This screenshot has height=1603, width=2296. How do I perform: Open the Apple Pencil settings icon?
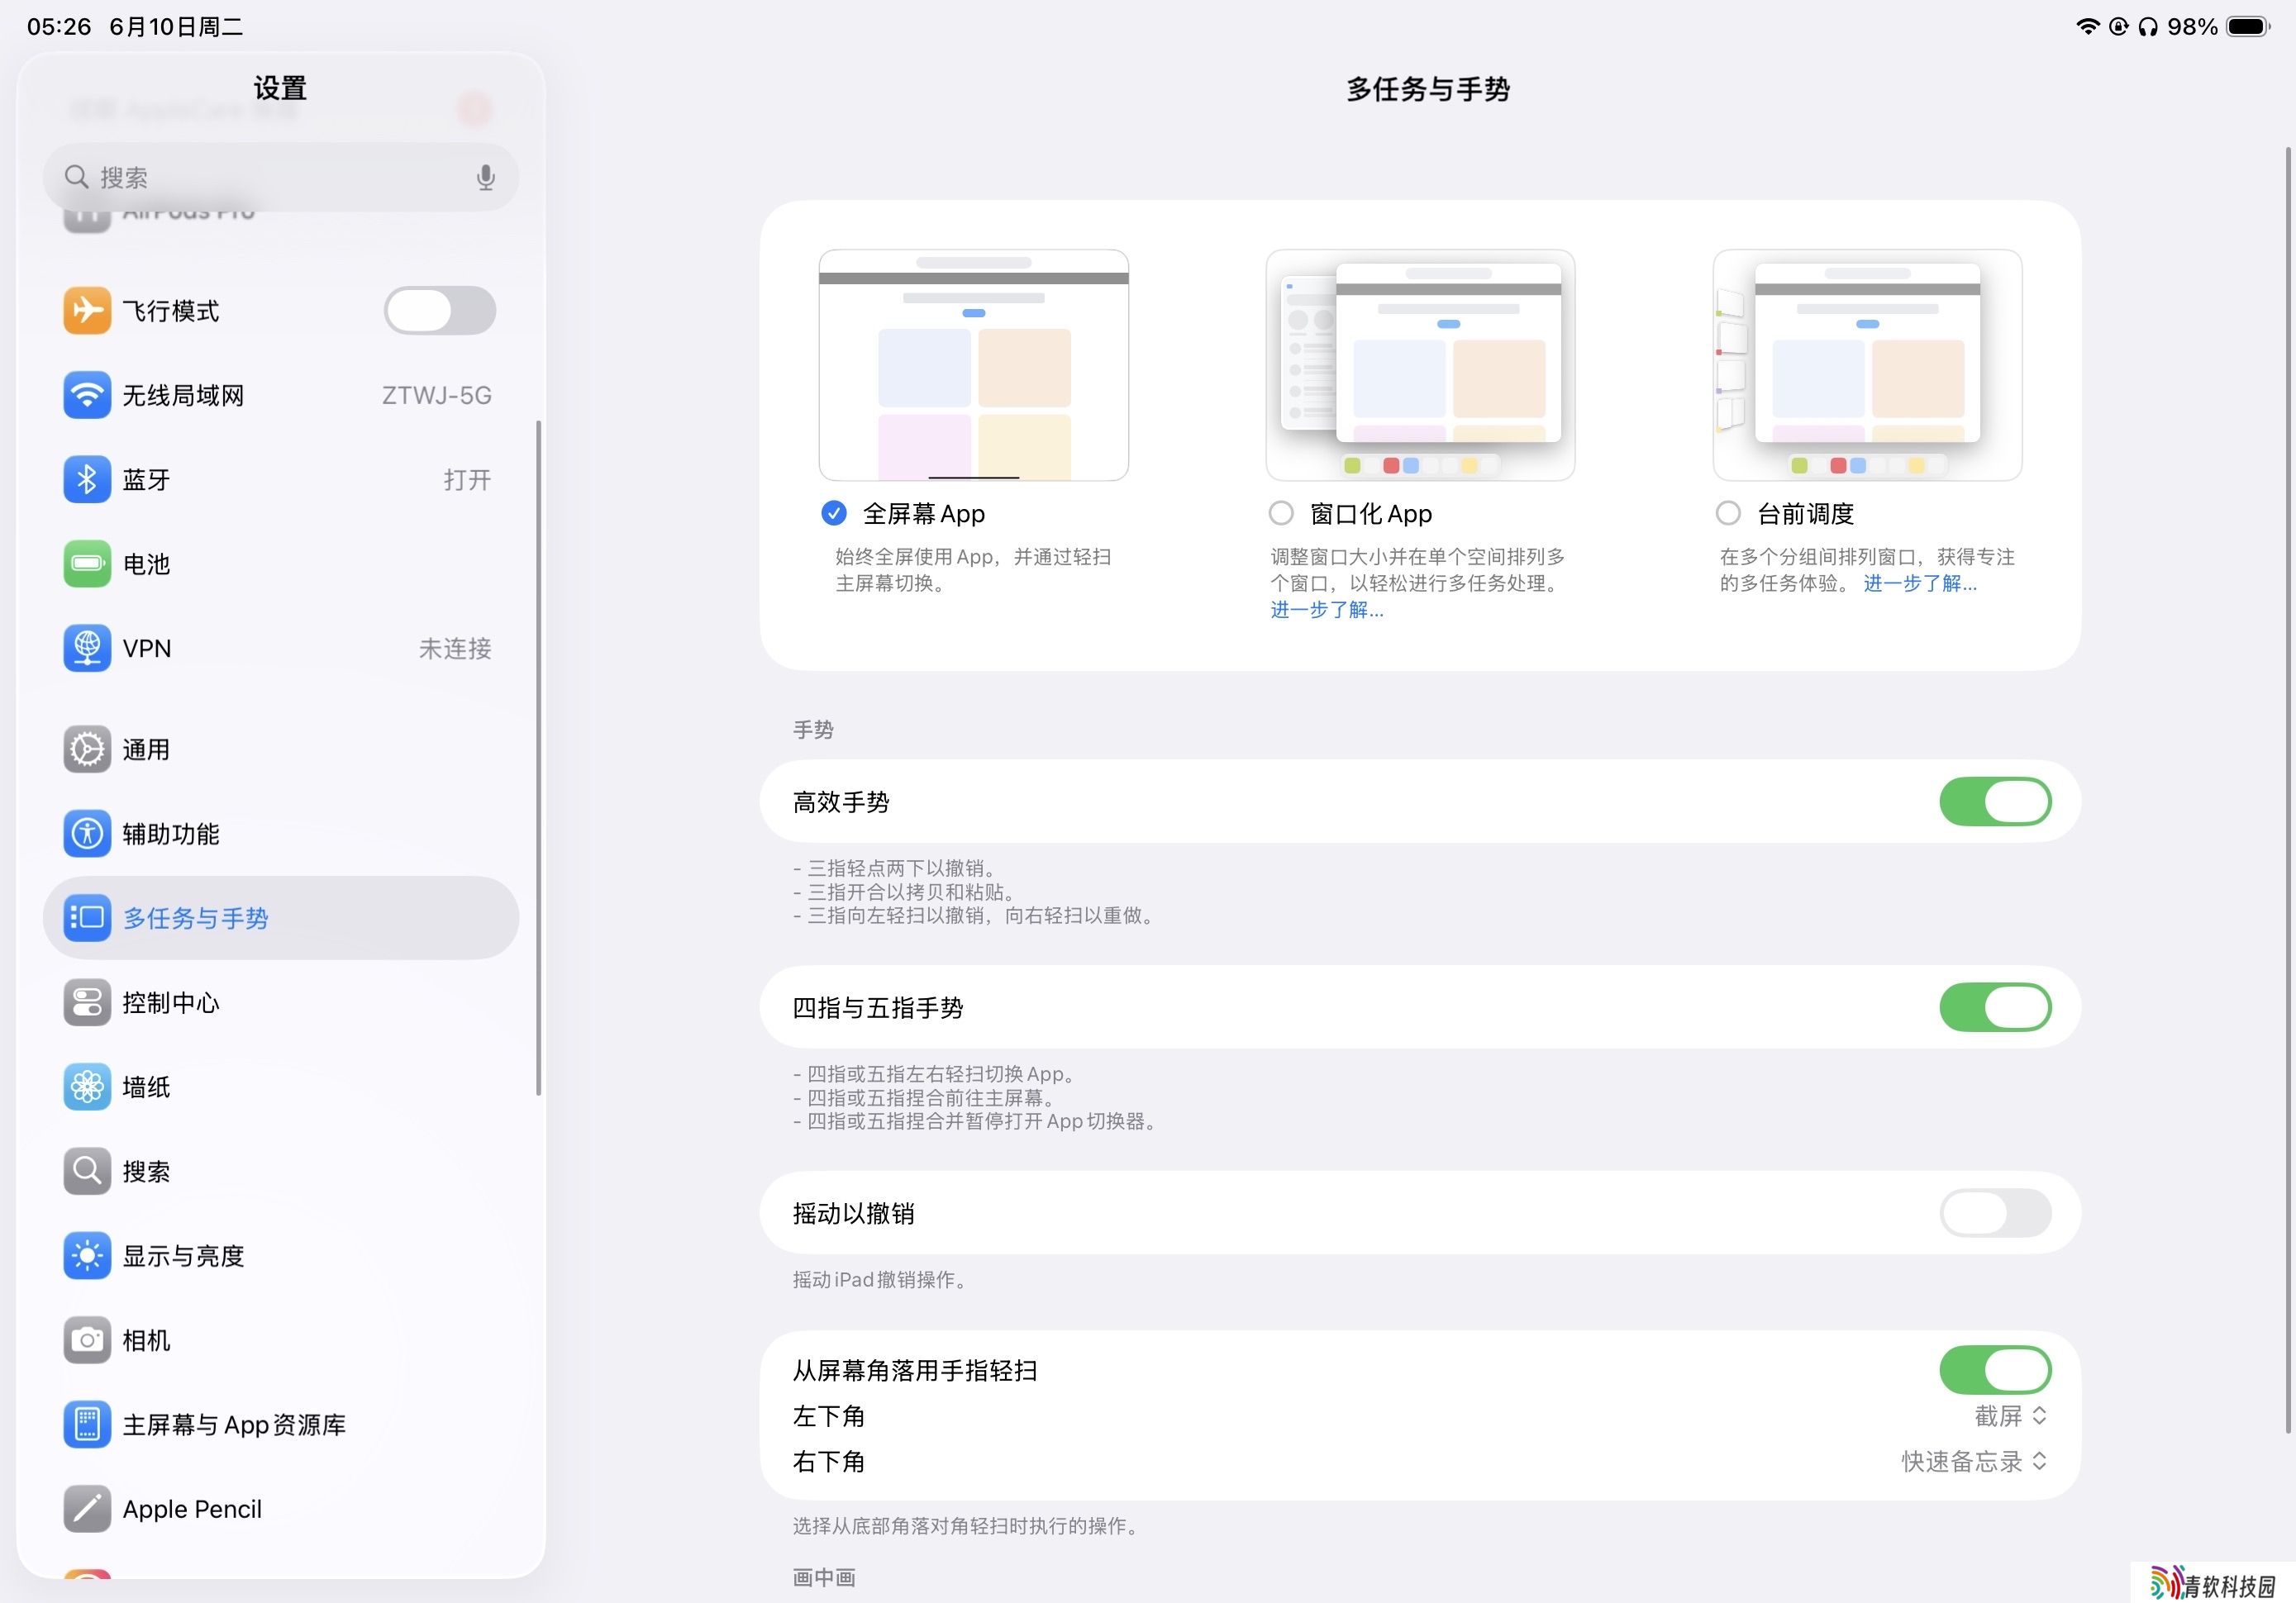pyautogui.click(x=87, y=1508)
